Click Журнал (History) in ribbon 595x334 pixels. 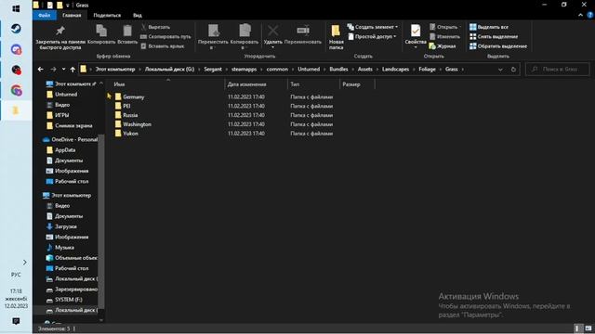tap(443, 46)
